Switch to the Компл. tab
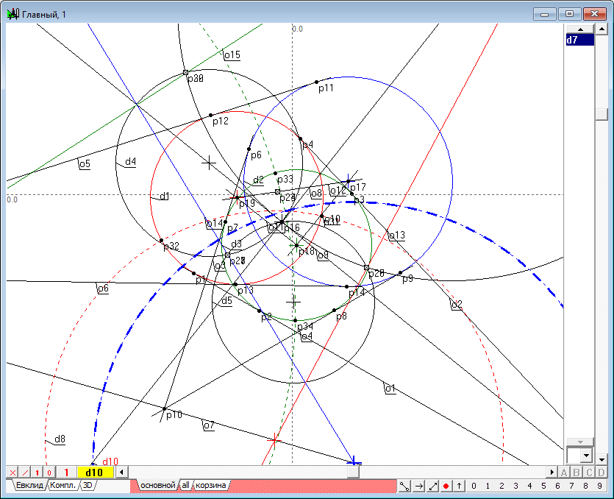 63,485
